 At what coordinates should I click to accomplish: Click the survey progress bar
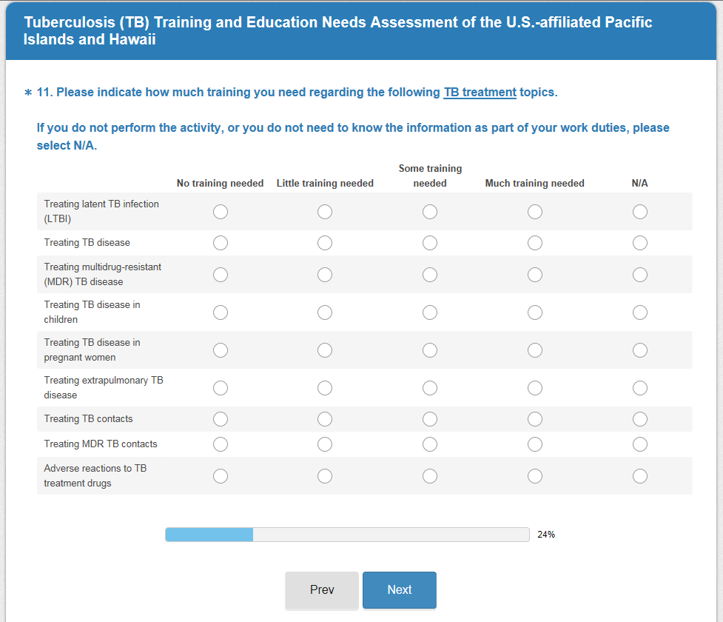[347, 535]
